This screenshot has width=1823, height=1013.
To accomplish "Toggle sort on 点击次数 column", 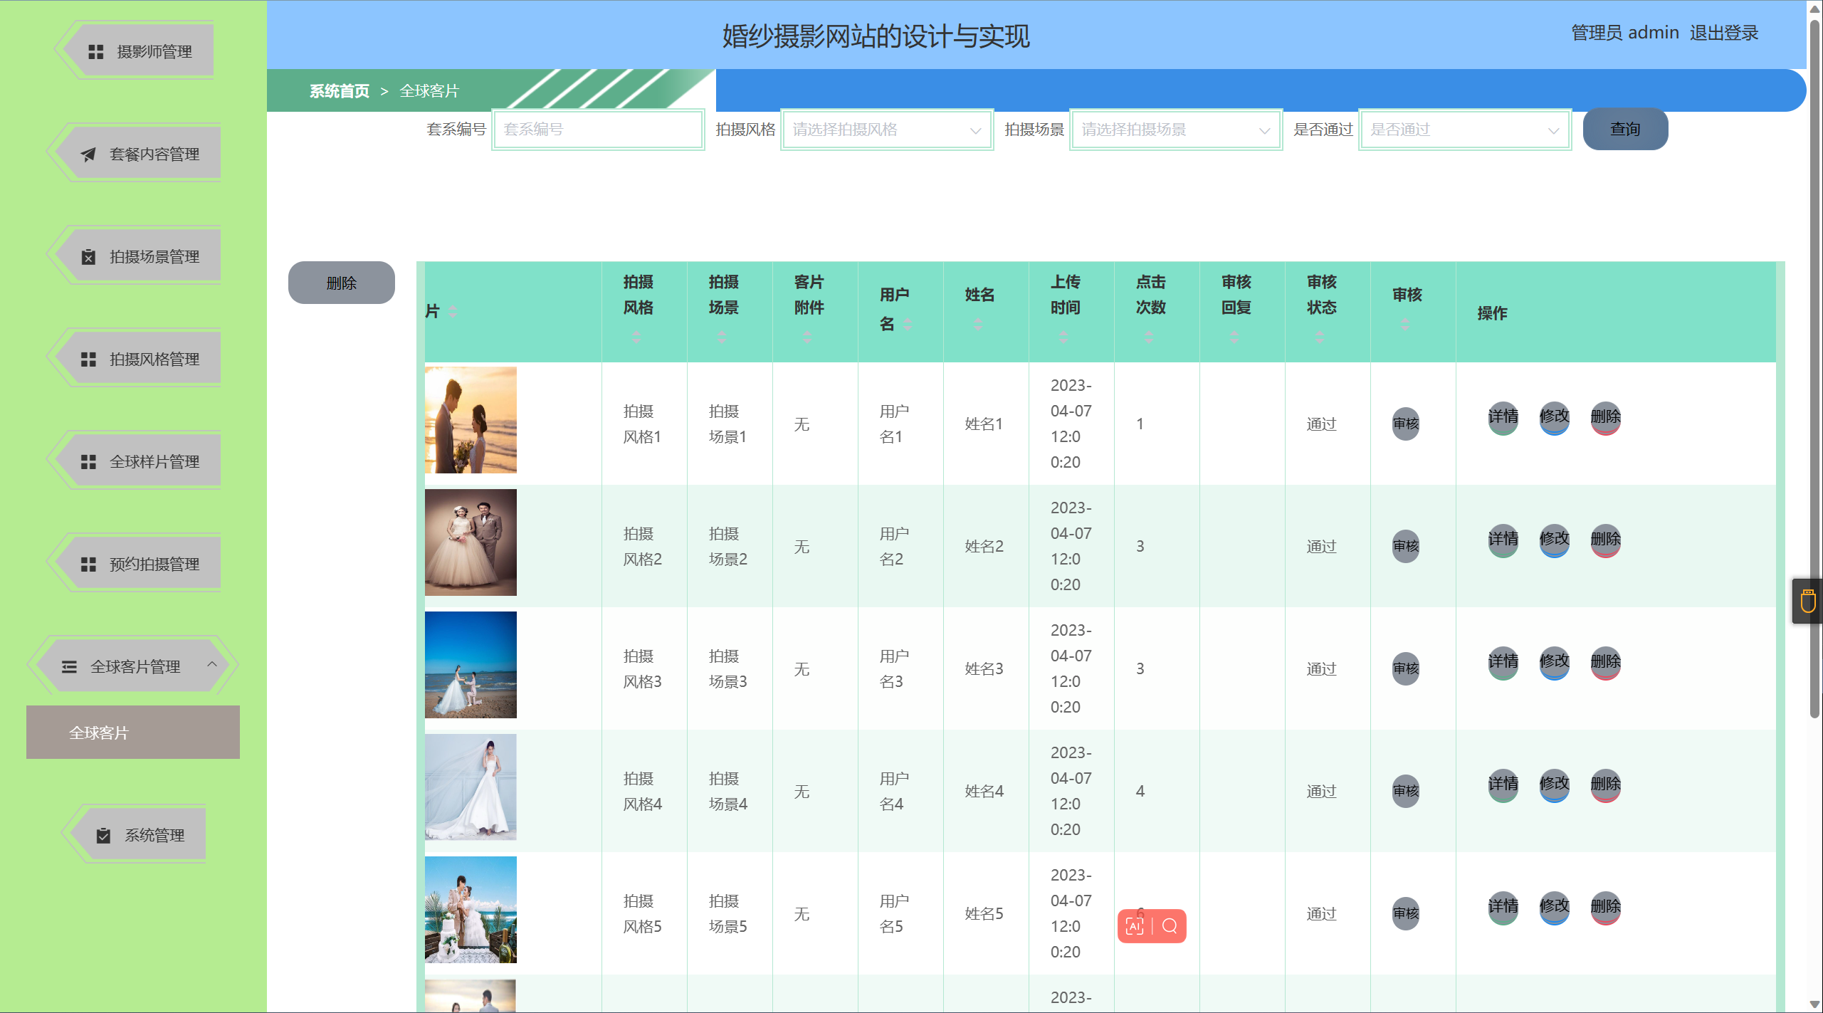I will coord(1149,337).
